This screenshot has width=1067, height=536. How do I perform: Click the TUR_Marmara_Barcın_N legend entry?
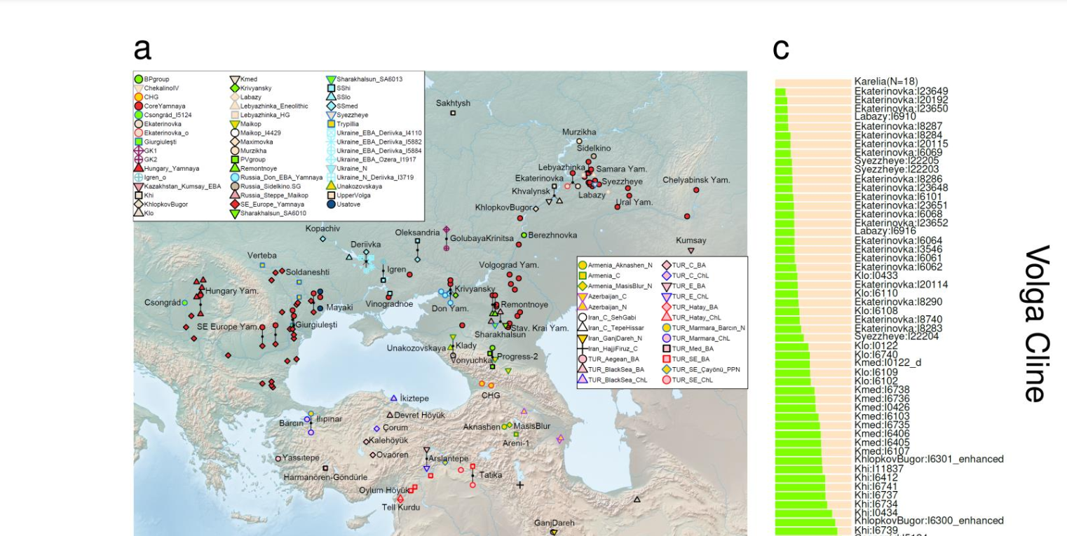(x=702, y=327)
